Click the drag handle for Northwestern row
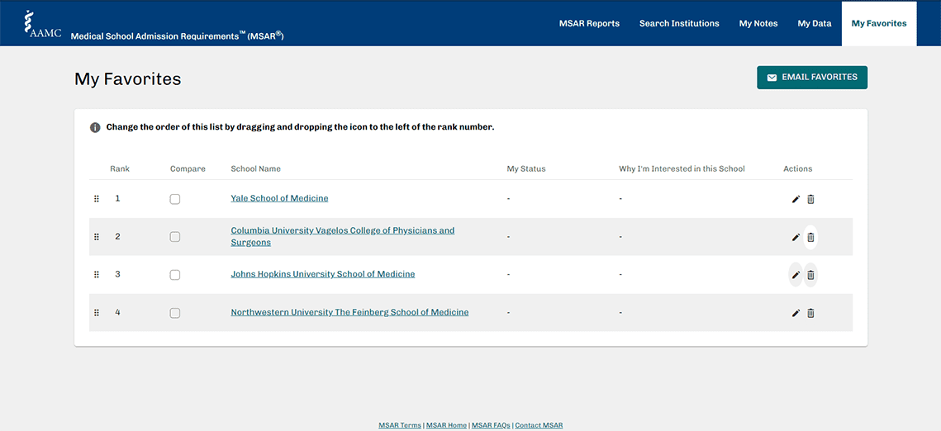This screenshot has width=941, height=431. click(x=96, y=313)
